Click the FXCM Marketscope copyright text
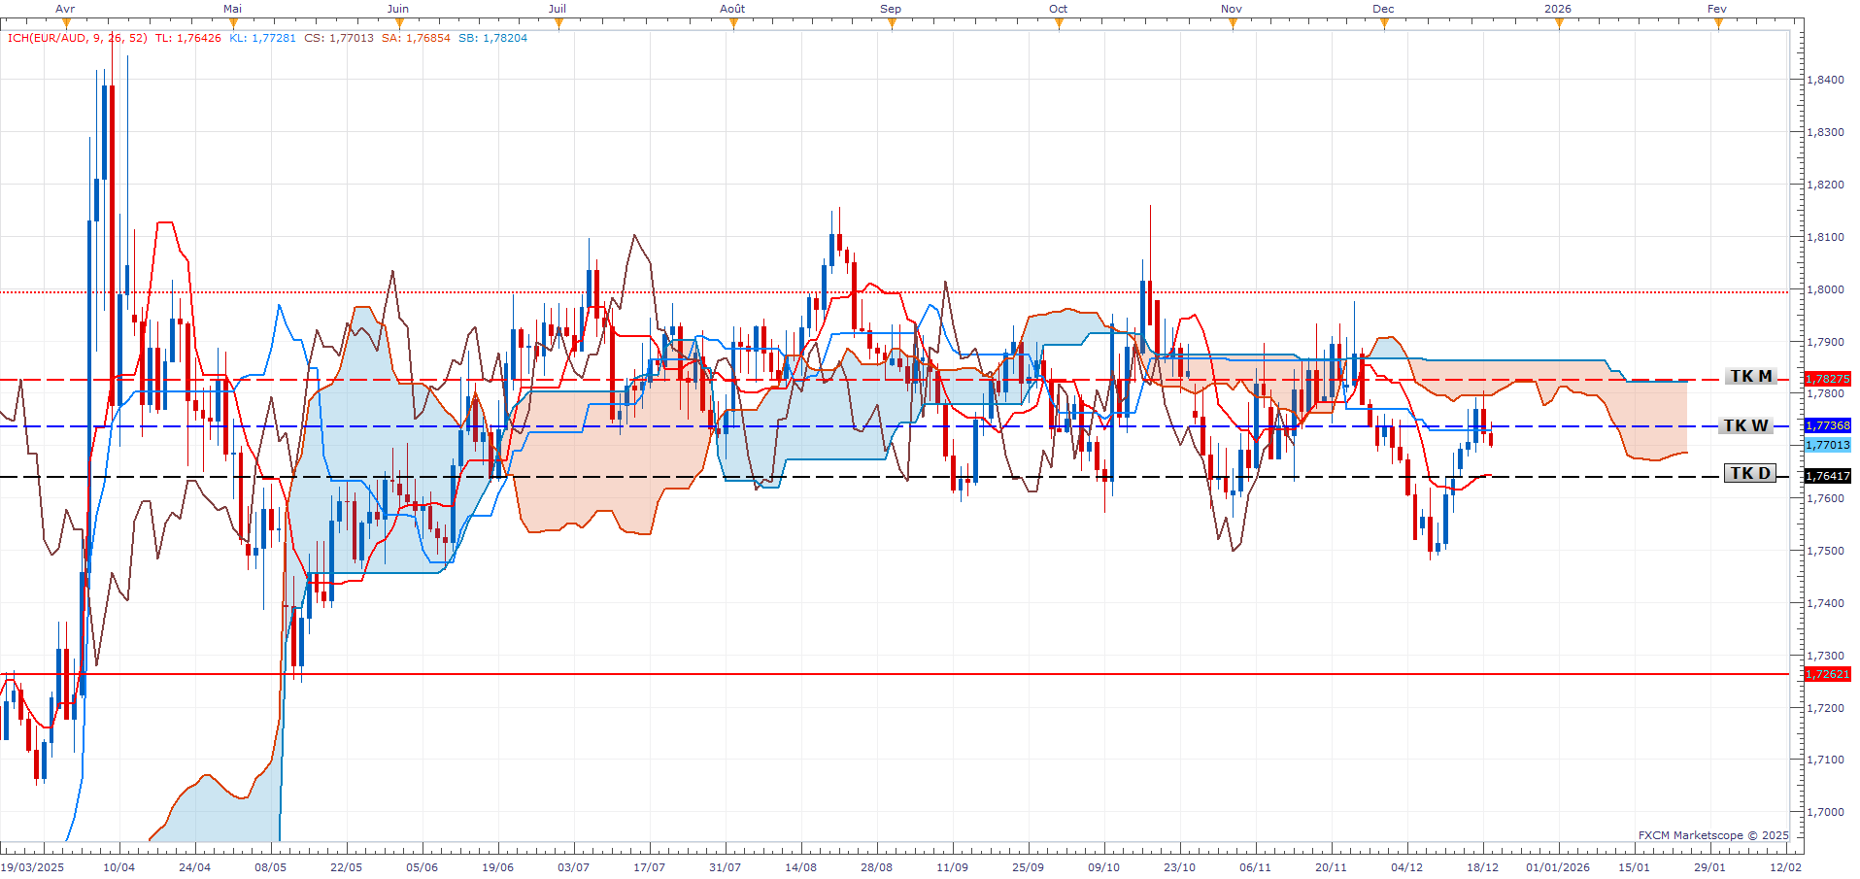Screen dimensions: 1860x879 (x=1712, y=835)
